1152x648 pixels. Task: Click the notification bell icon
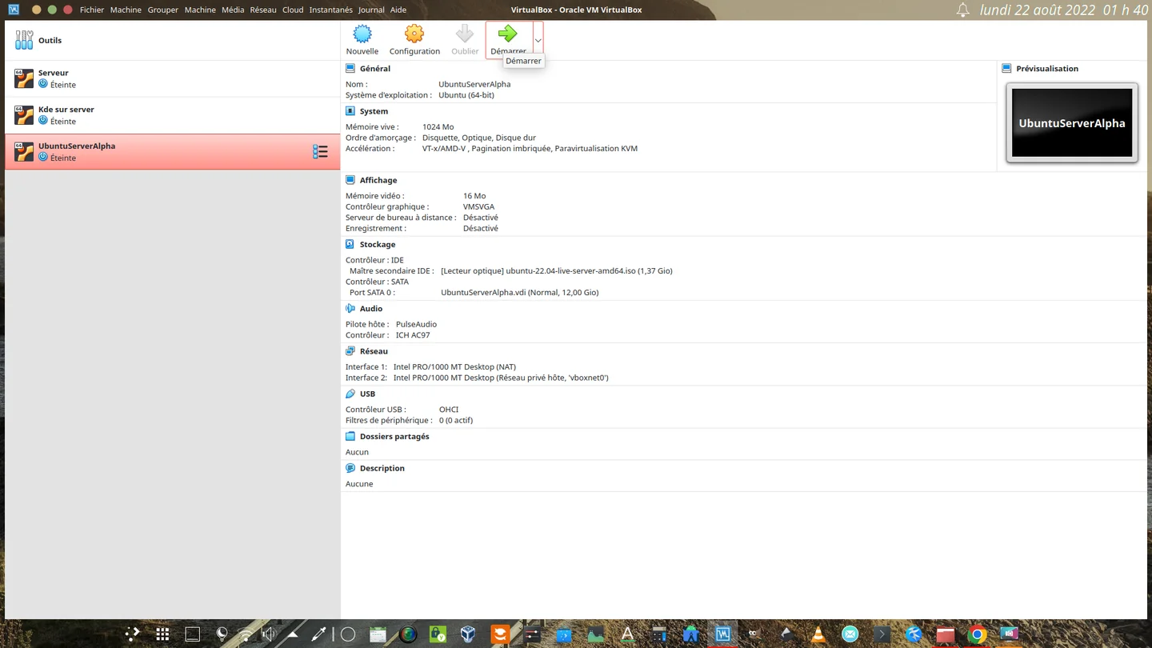963,10
